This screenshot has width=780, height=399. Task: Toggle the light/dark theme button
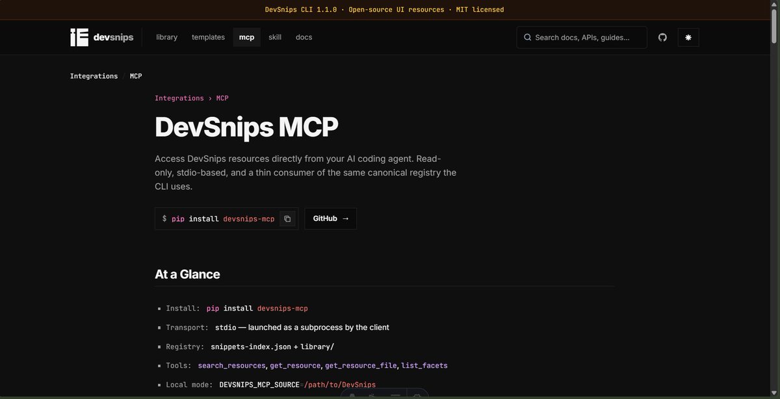click(x=688, y=38)
